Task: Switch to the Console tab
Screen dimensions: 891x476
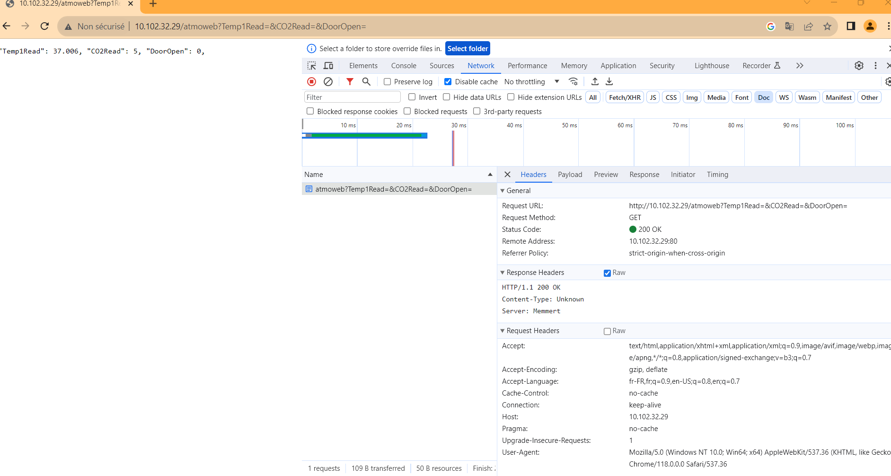Action: 404,66
